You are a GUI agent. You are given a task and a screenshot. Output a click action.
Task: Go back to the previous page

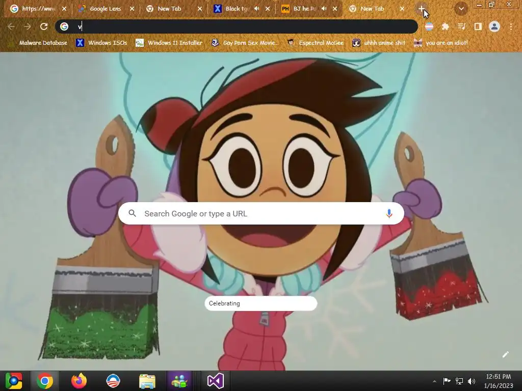click(x=11, y=26)
